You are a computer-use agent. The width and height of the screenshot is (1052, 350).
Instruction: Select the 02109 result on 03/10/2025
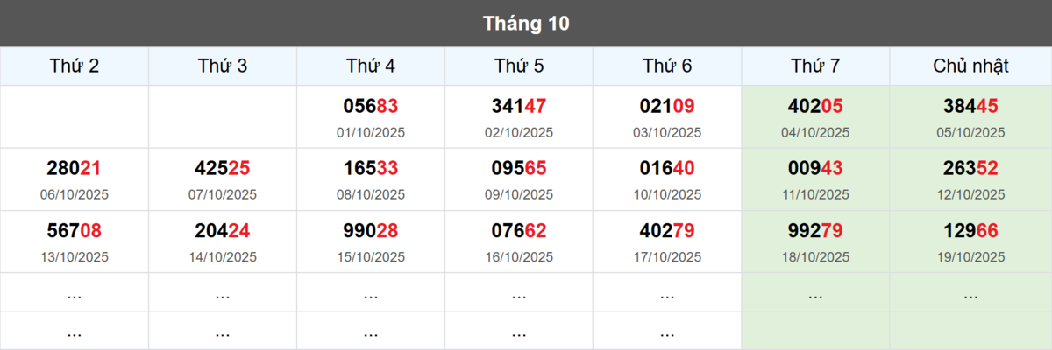(x=667, y=107)
